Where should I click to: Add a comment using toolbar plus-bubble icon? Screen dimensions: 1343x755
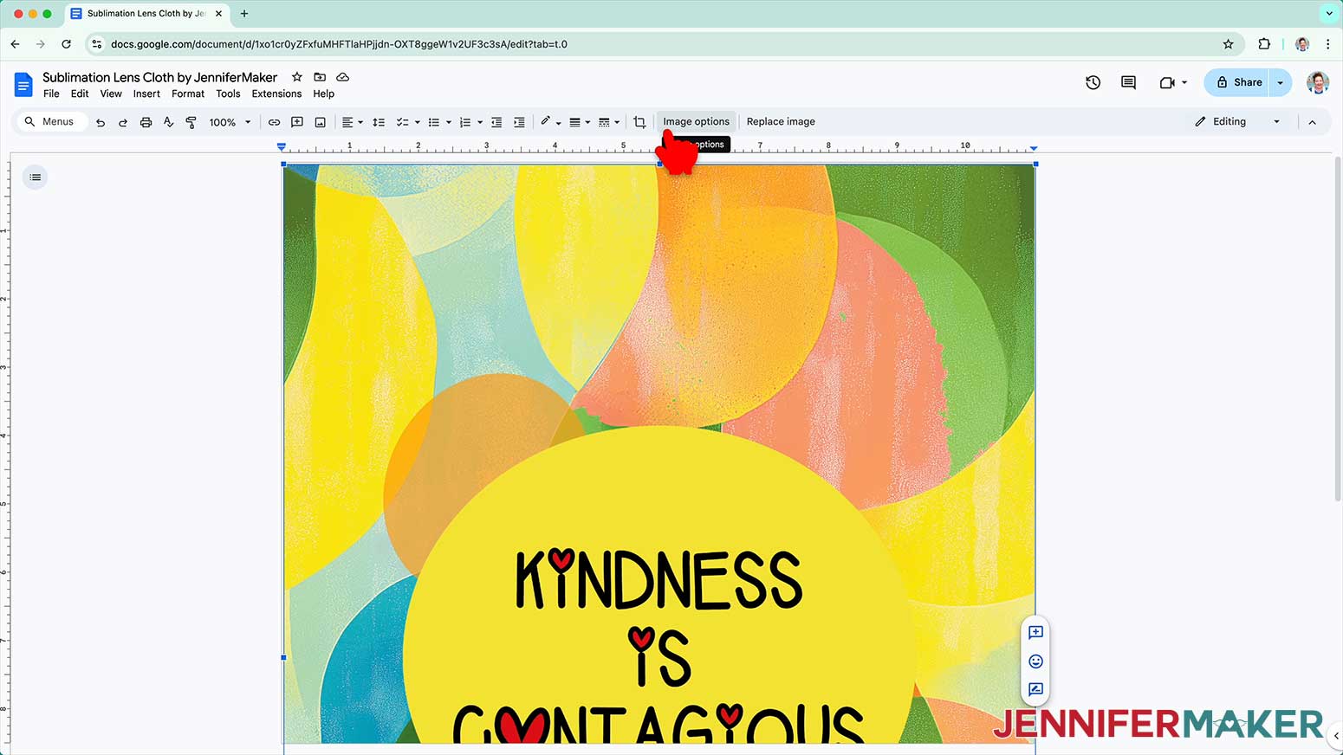click(297, 122)
